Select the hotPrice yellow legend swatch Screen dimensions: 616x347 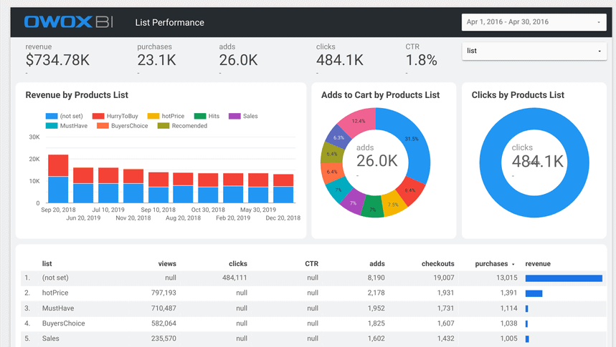pyautogui.click(x=153, y=116)
